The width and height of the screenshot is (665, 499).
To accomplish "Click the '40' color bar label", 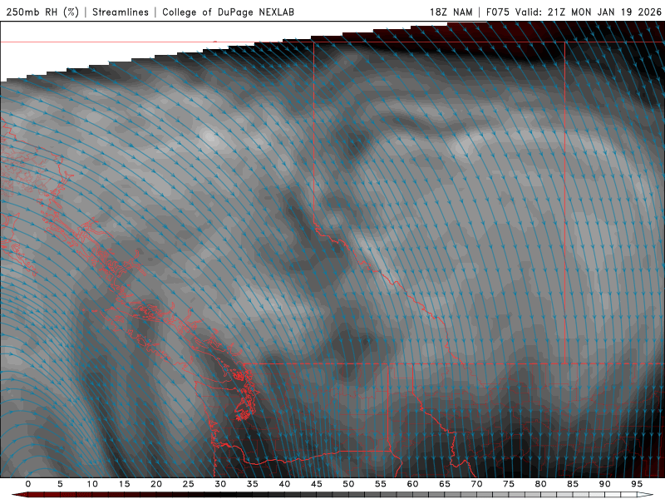I will (284, 484).
